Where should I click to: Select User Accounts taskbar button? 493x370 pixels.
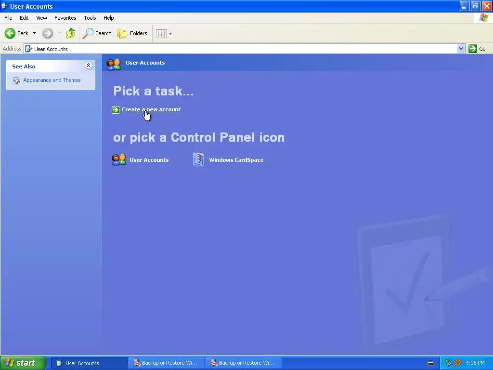pos(89,363)
